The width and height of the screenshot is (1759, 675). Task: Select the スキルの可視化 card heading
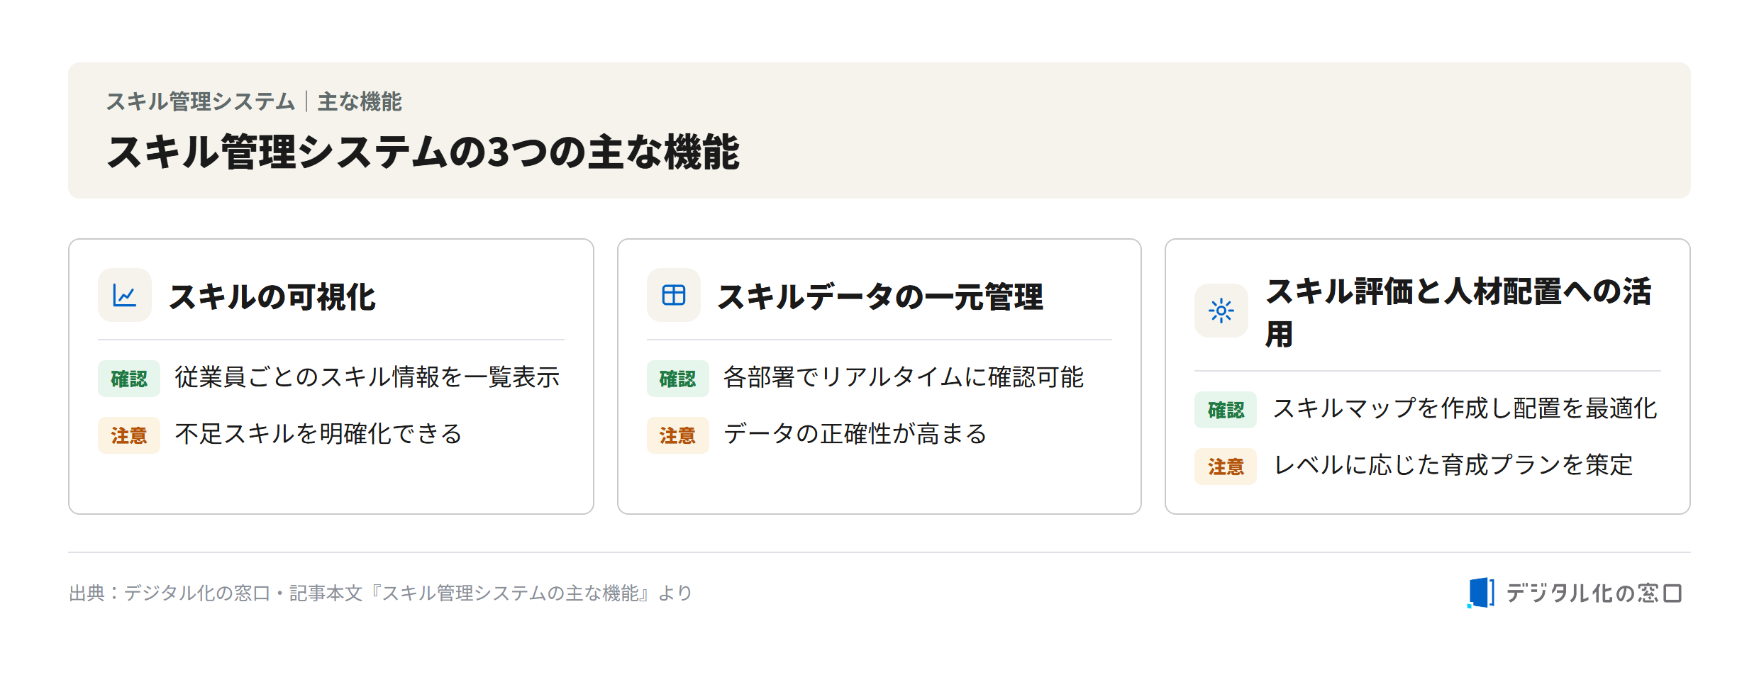click(272, 296)
